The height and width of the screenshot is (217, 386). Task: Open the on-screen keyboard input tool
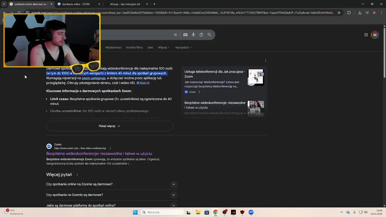click(x=185, y=35)
